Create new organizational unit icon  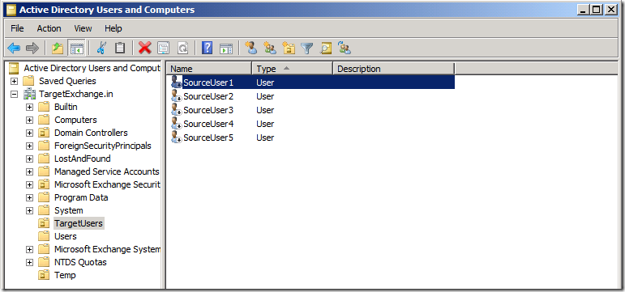(289, 49)
